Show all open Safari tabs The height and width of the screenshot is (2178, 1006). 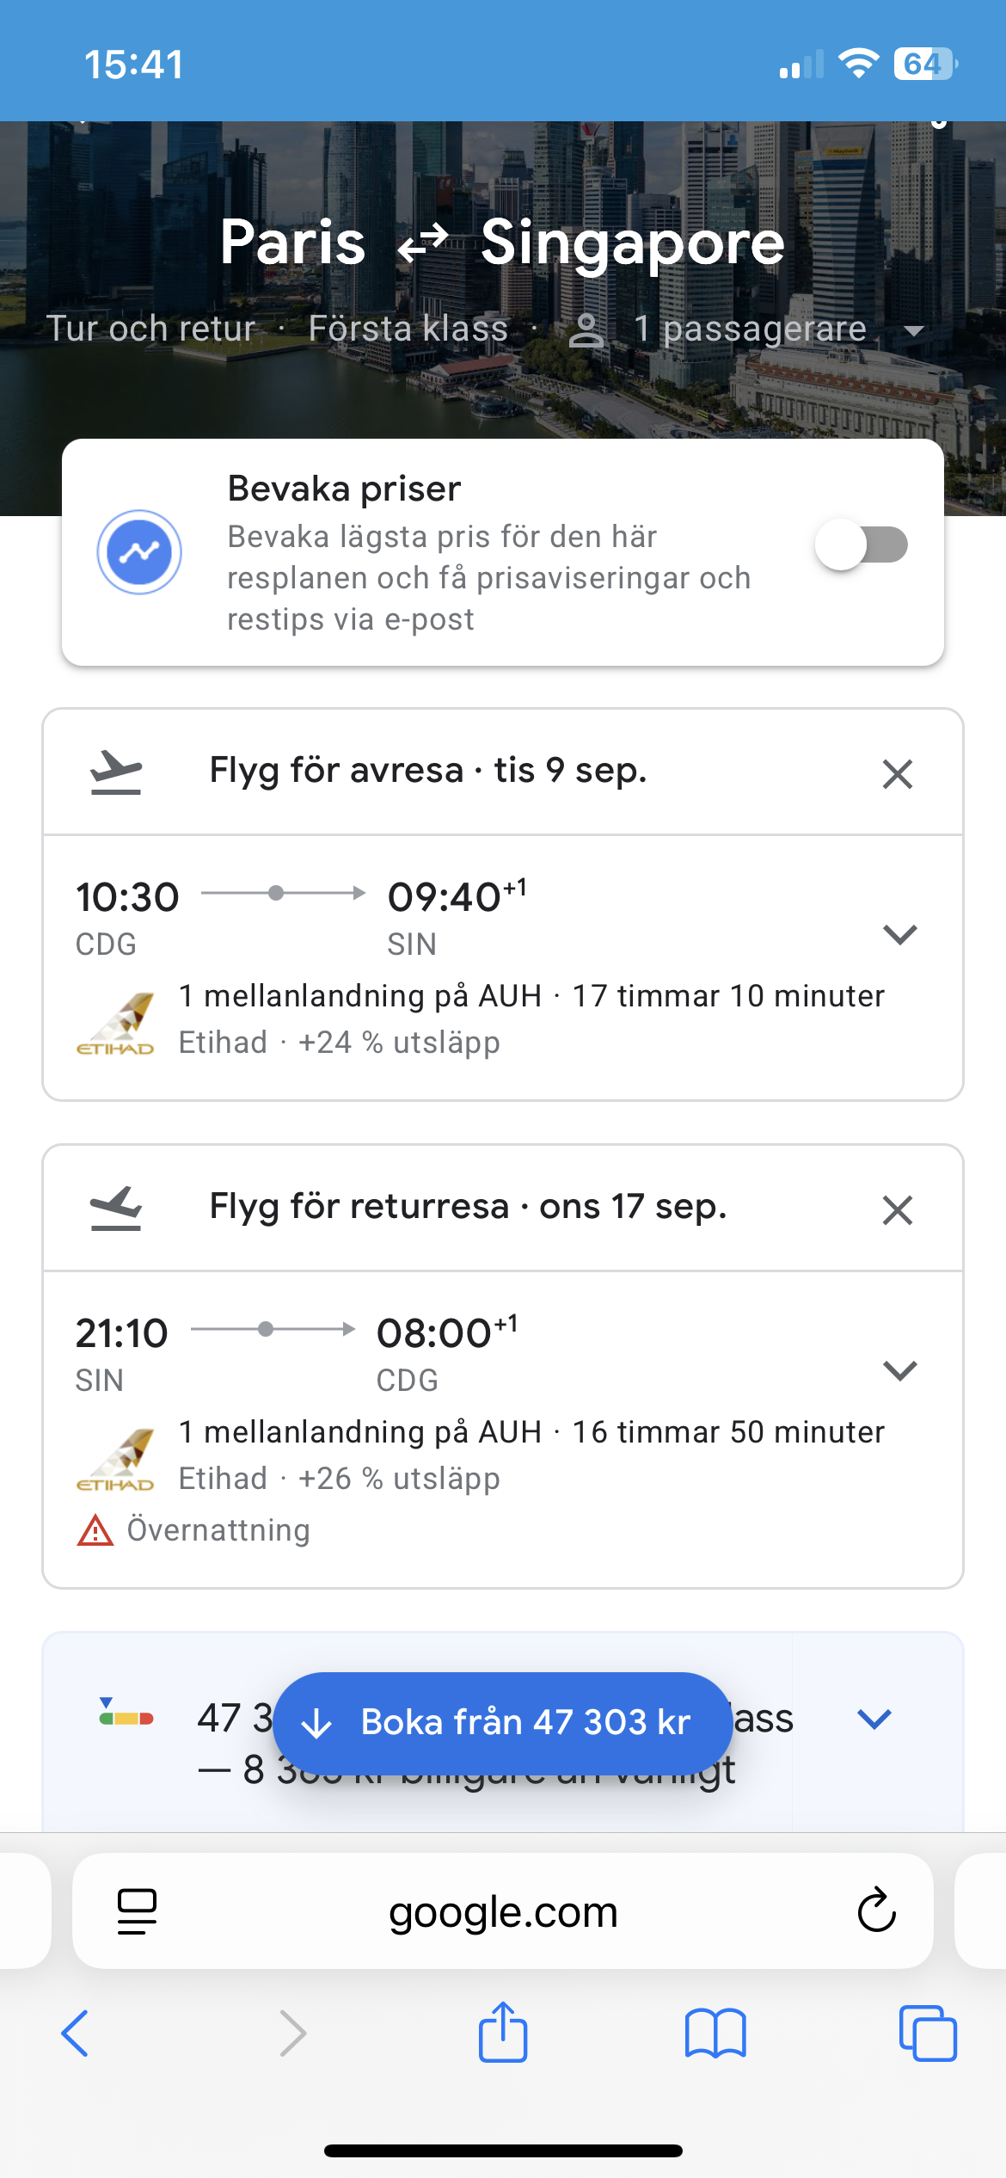[927, 2033]
